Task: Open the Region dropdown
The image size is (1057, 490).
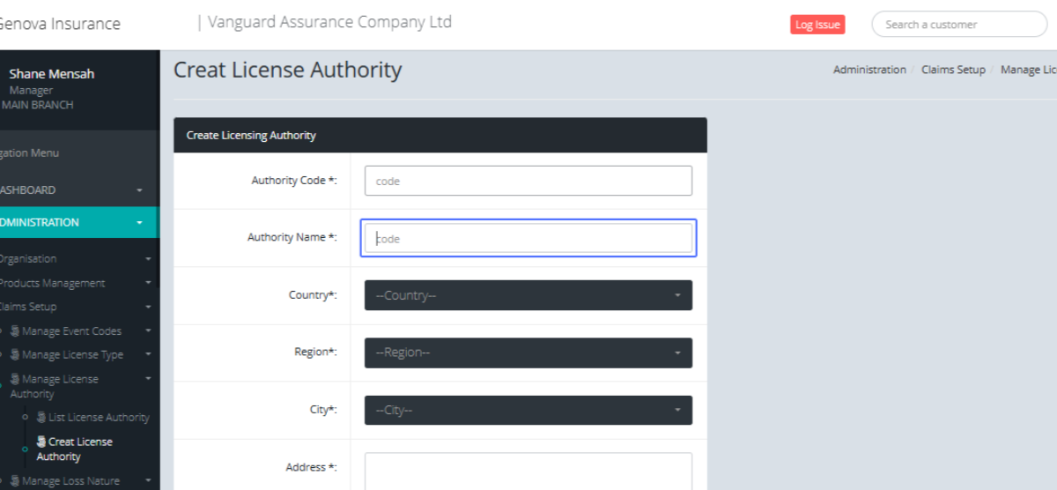Action: (528, 353)
